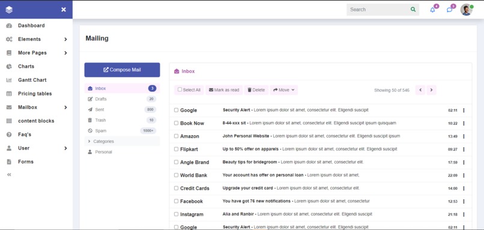Check the Facebook email checkbox
The width and height of the screenshot is (484, 230).
[177, 201]
